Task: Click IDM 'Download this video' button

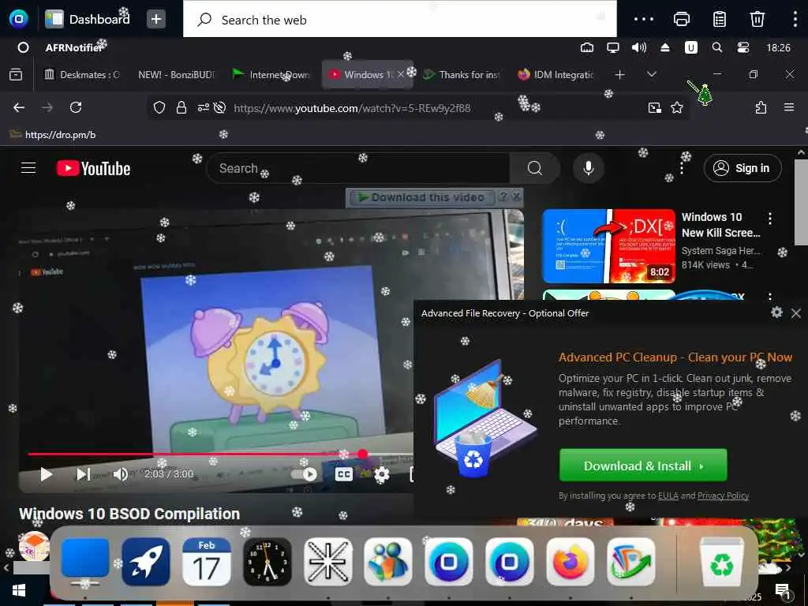Action: [x=421, y=197]
